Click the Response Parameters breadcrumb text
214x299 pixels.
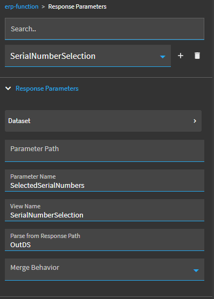(x=77, y=6)
